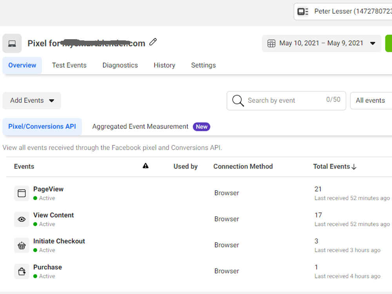Open the date range dropdown arrow

(372, 43)
